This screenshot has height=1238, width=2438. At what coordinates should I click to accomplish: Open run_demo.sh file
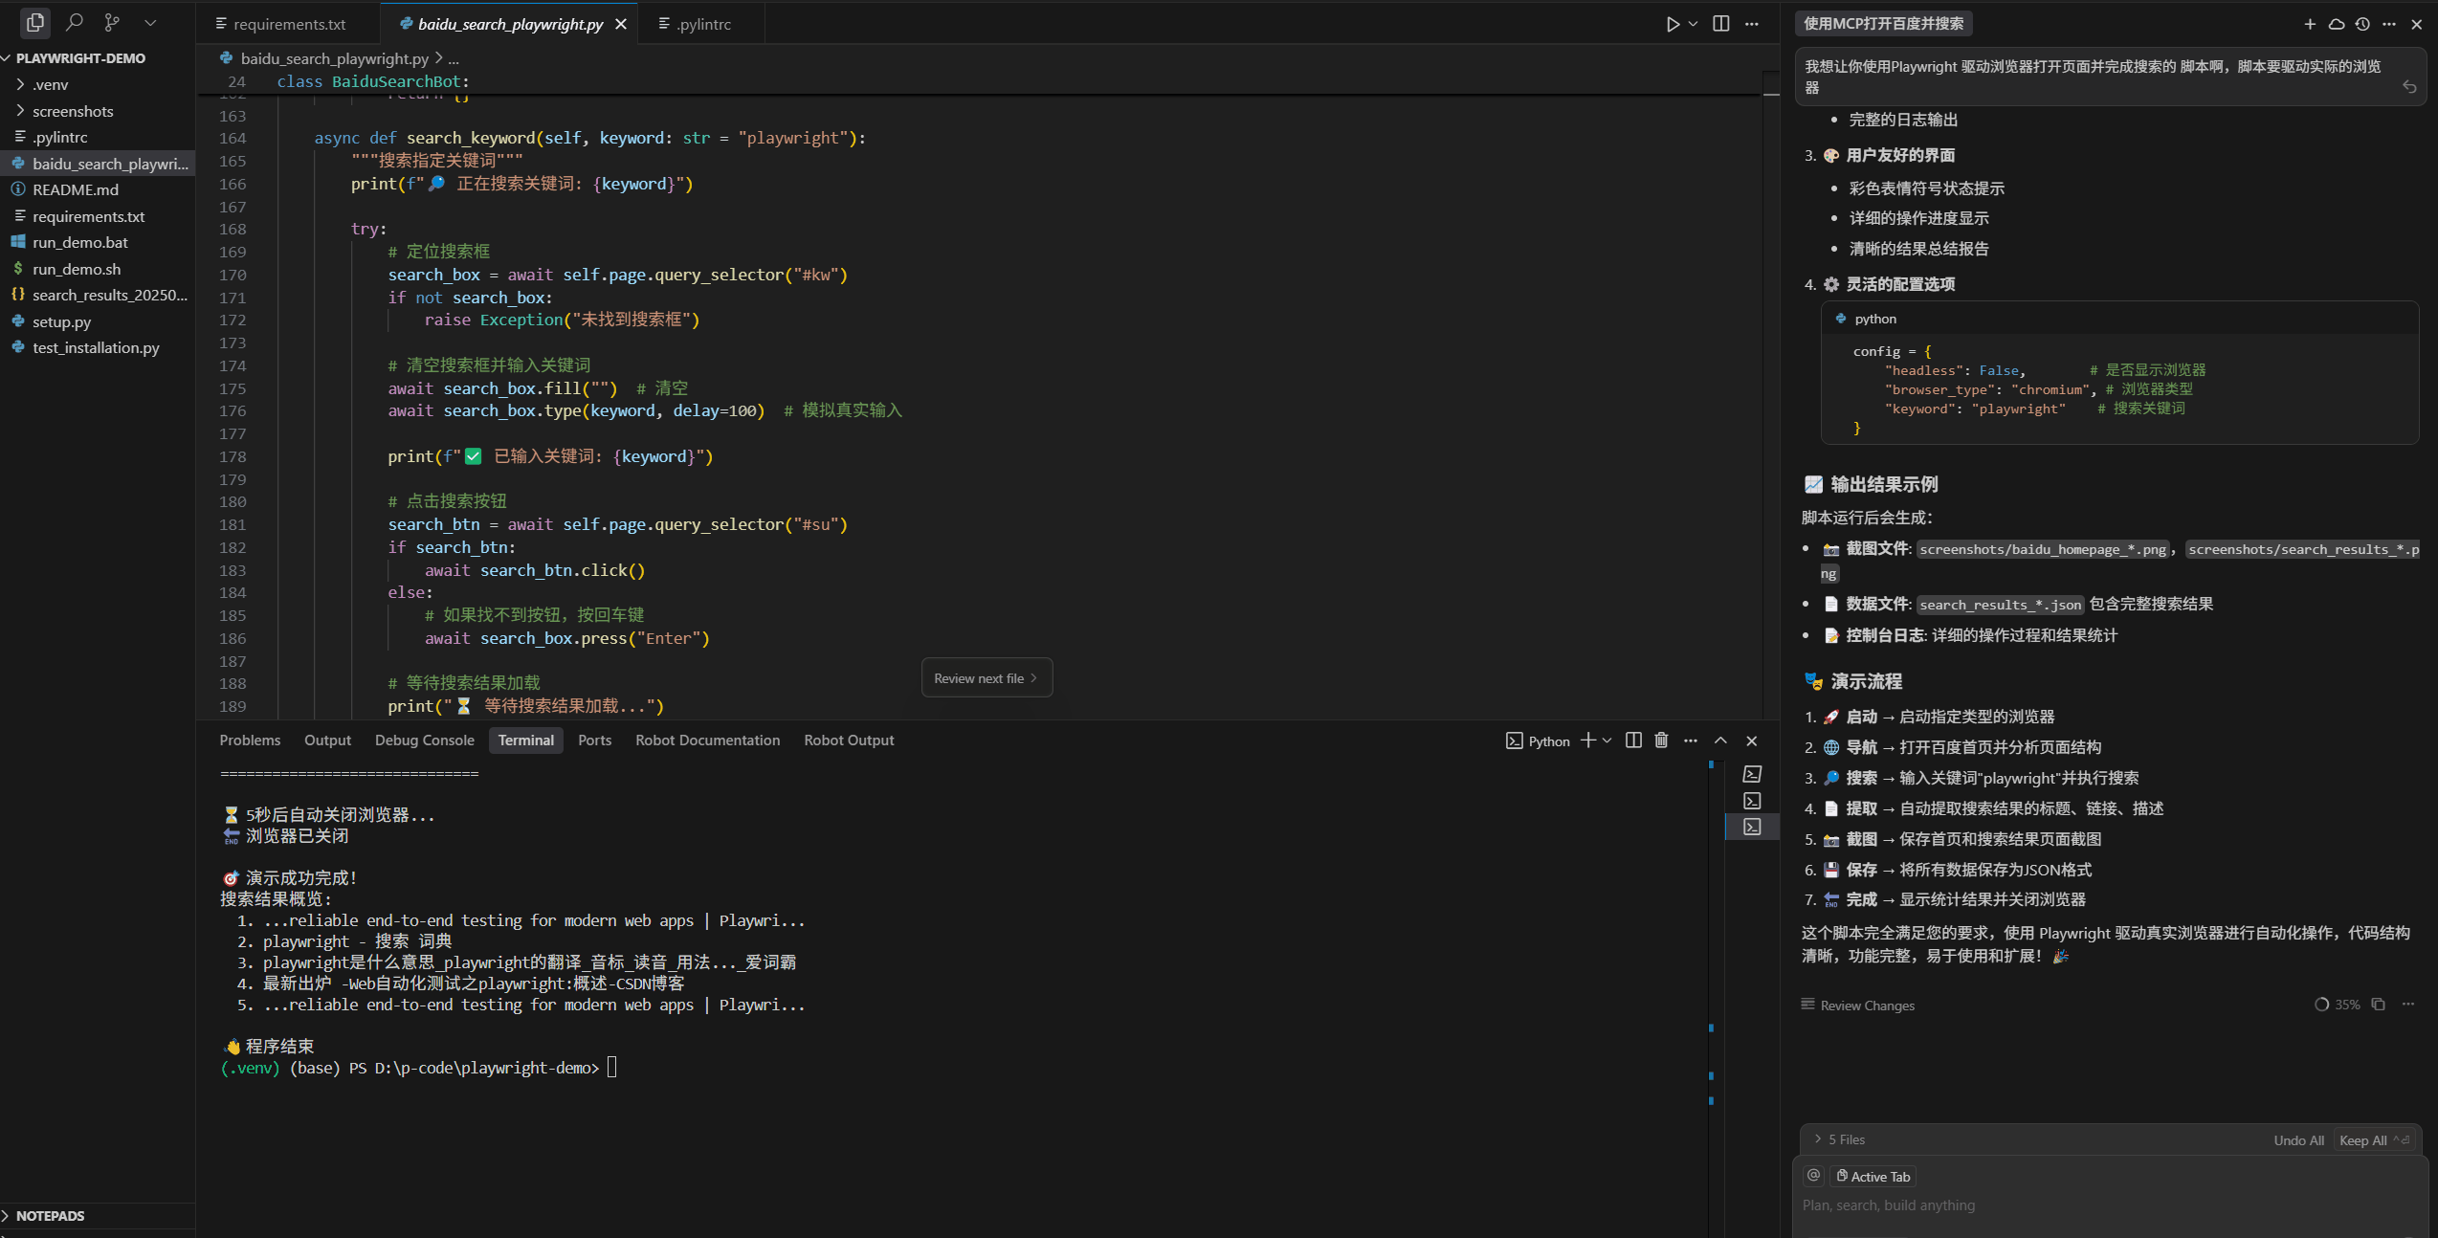(x=77, y=269)
